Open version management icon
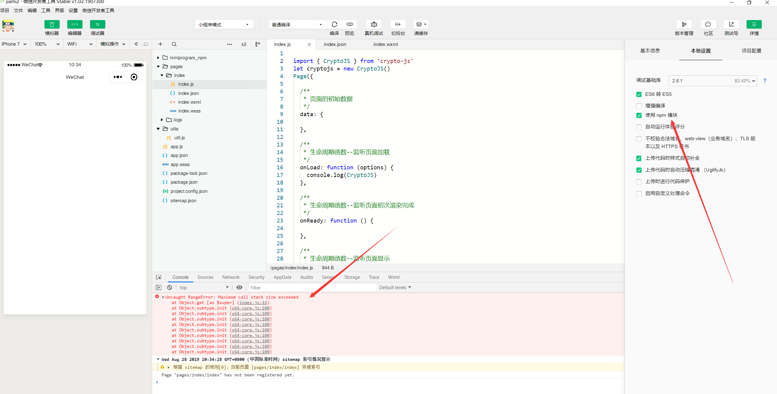This screenshot has height=394, width=777. 684,24
